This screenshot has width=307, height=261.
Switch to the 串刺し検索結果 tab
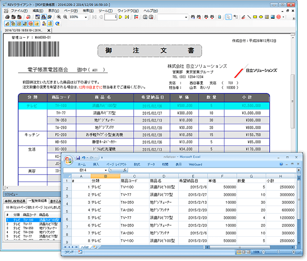(x=14, y=201)
